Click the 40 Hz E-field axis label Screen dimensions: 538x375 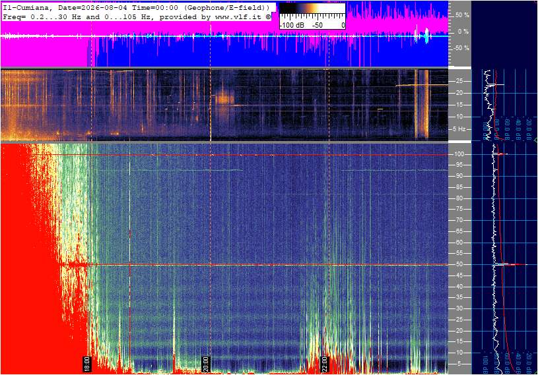[x=459, y=286]
